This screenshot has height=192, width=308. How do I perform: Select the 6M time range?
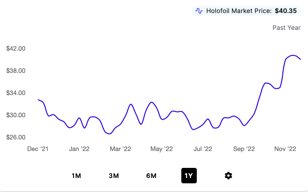[x=151, y=176]
